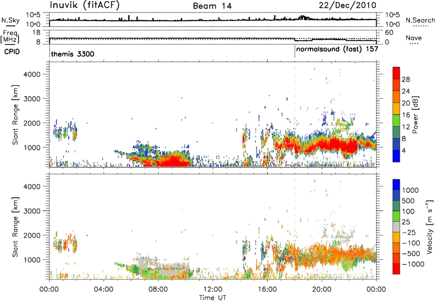Click the 'N.Sky' legend label
Screen dimensions: 435x301
(x=10, y=20)
